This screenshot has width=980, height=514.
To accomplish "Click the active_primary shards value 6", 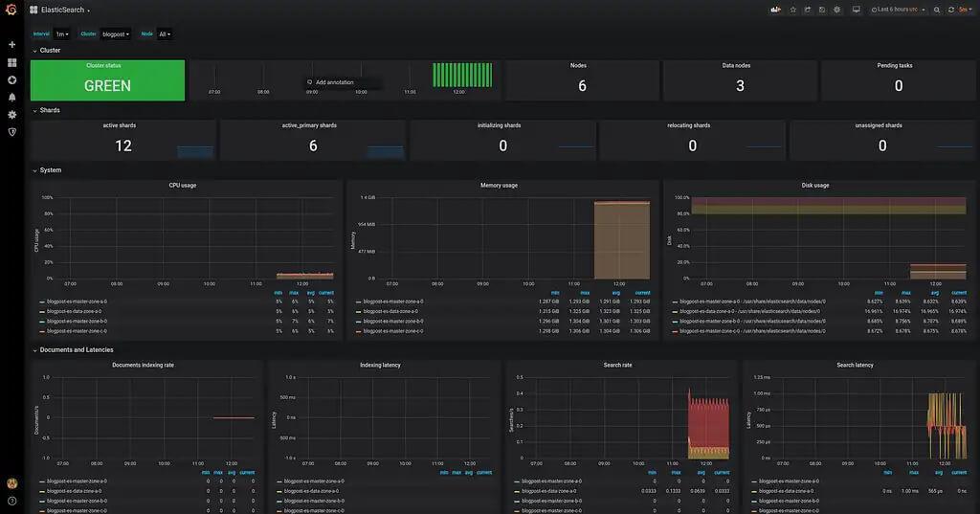I will [313, 145].
